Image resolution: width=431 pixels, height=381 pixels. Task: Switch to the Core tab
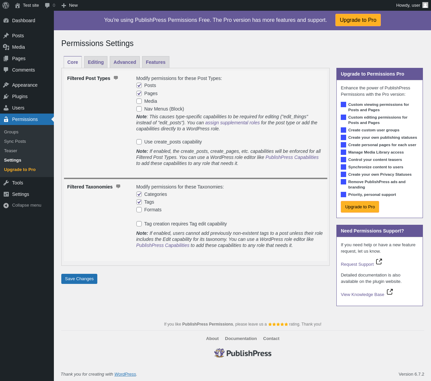point(73,62)
